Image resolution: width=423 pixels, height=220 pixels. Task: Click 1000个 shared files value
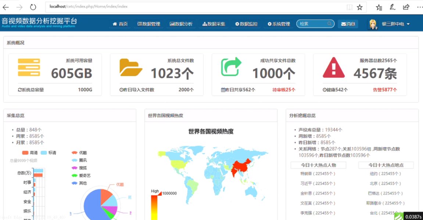tap(274, 73)
